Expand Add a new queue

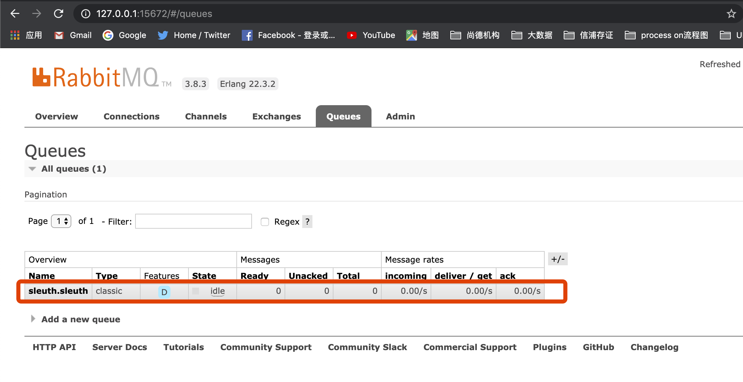pos(80,319)
